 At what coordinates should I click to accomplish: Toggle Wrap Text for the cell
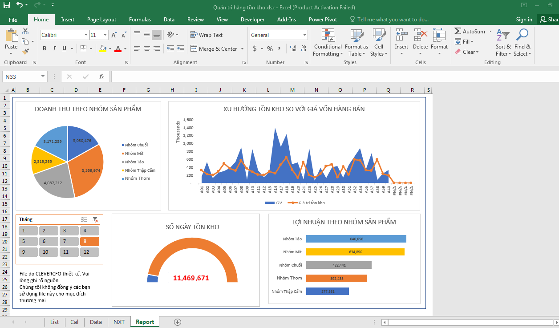[207, 35]
